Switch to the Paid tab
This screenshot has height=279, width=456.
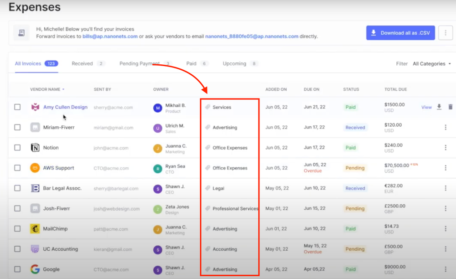tap(191, 64)
